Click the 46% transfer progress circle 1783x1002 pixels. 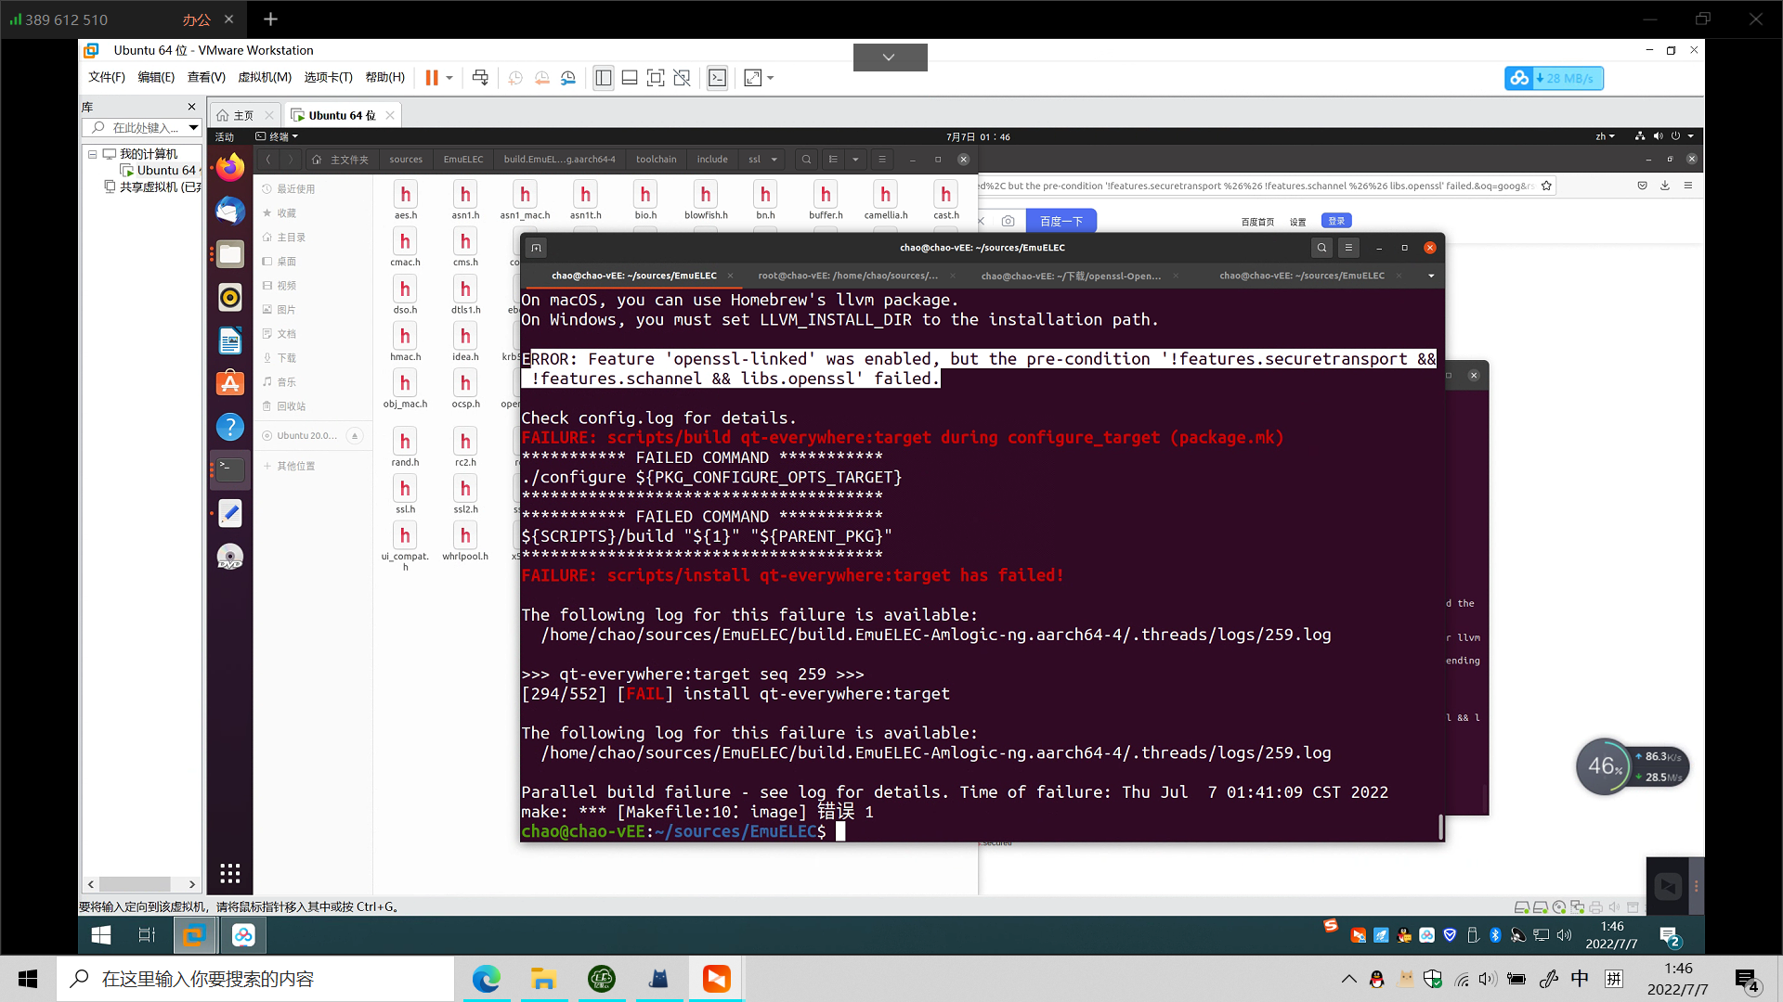pyautogui.click(x=1604, y=766)
